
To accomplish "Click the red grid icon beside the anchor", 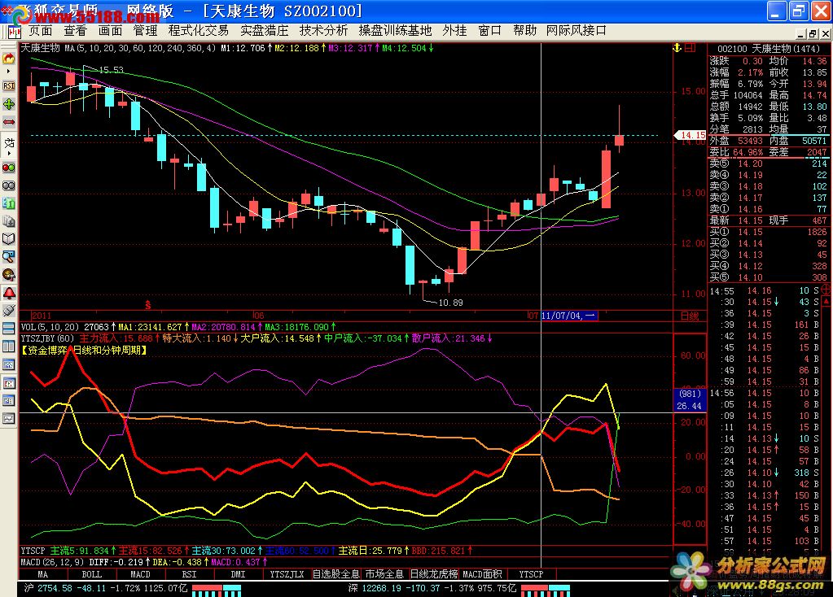I will (690, 48).
